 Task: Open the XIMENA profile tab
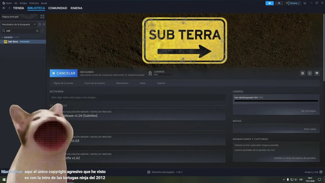76,8
